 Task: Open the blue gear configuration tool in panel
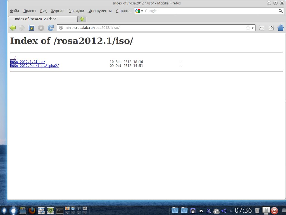coord(41,211)
